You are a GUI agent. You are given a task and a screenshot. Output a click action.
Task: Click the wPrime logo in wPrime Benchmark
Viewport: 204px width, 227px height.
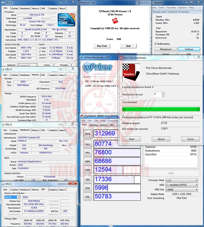pyautogui.click(x=98, y=67)
